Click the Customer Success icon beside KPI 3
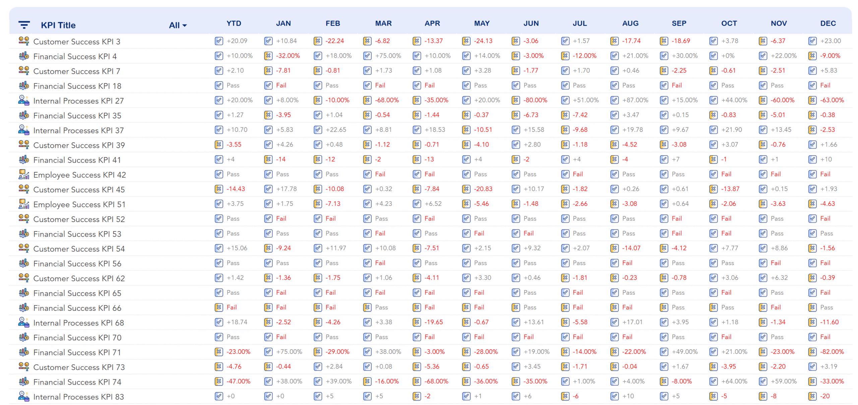The width and height of the screenshot is (858, 405). click(23, 41)
